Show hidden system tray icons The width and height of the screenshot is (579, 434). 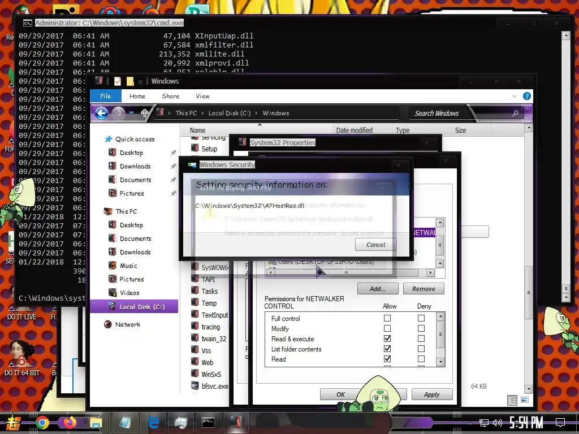[470, 423]
